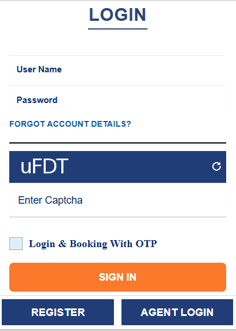
Task: Open the REGISTER page
Action: coord(58,312)
